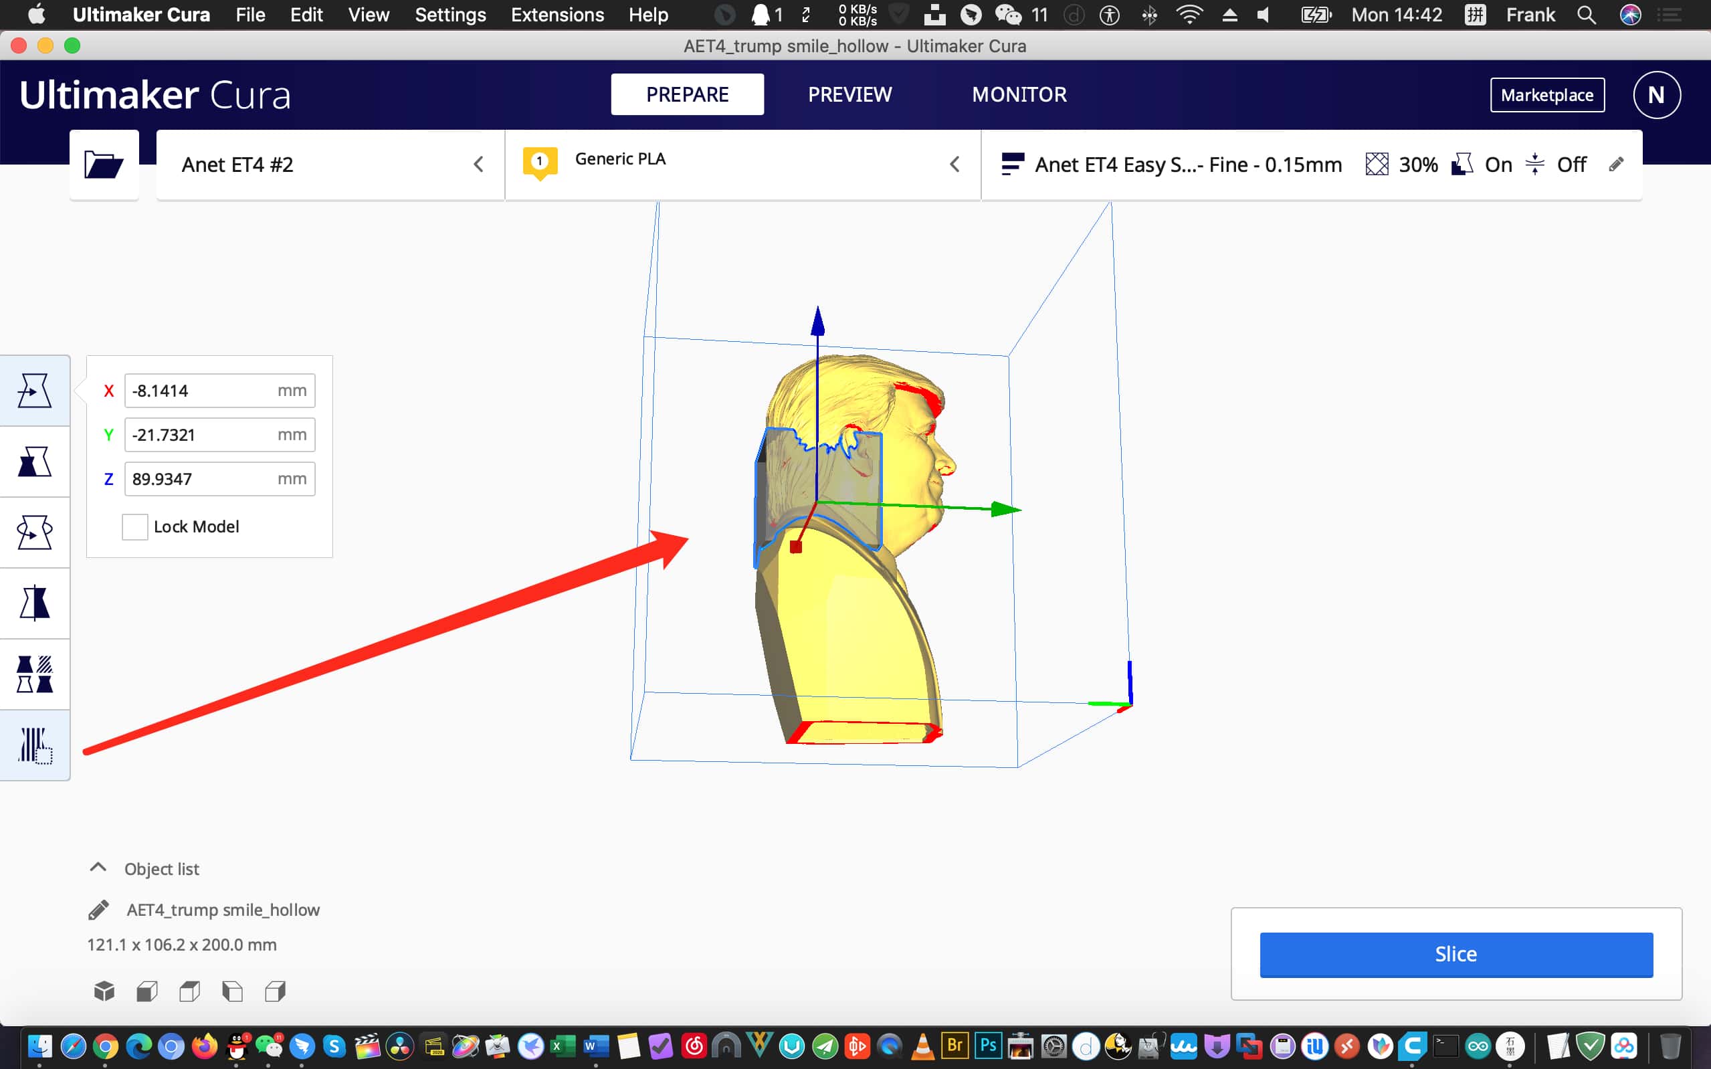This screenshot has width=1711, height=1069.
Task: Open the Help menu
Action: click(x=648, y=15)
